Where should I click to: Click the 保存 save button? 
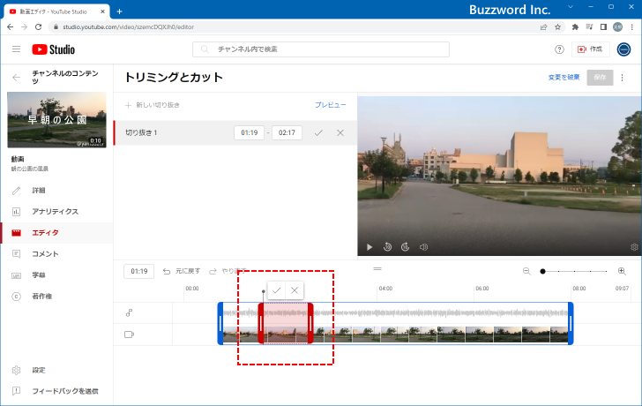600,78
